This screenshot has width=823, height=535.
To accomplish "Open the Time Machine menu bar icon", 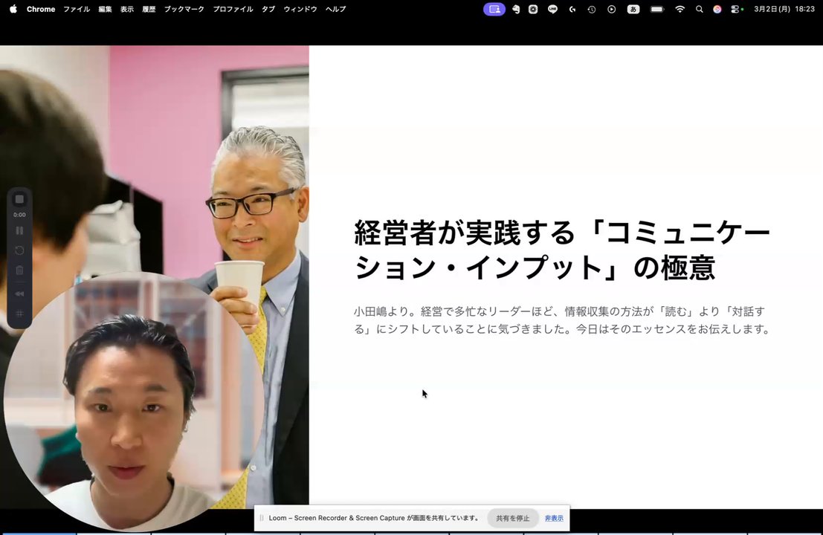I will [x=592, y=9].
